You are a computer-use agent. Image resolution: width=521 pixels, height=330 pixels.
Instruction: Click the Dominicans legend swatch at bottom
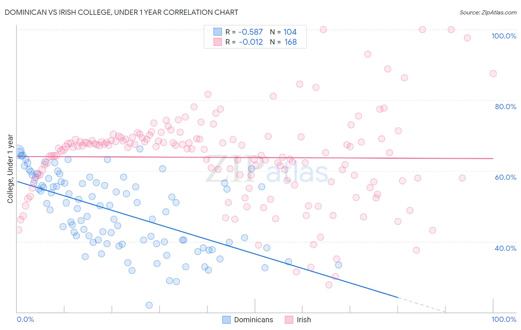point(226,320)
